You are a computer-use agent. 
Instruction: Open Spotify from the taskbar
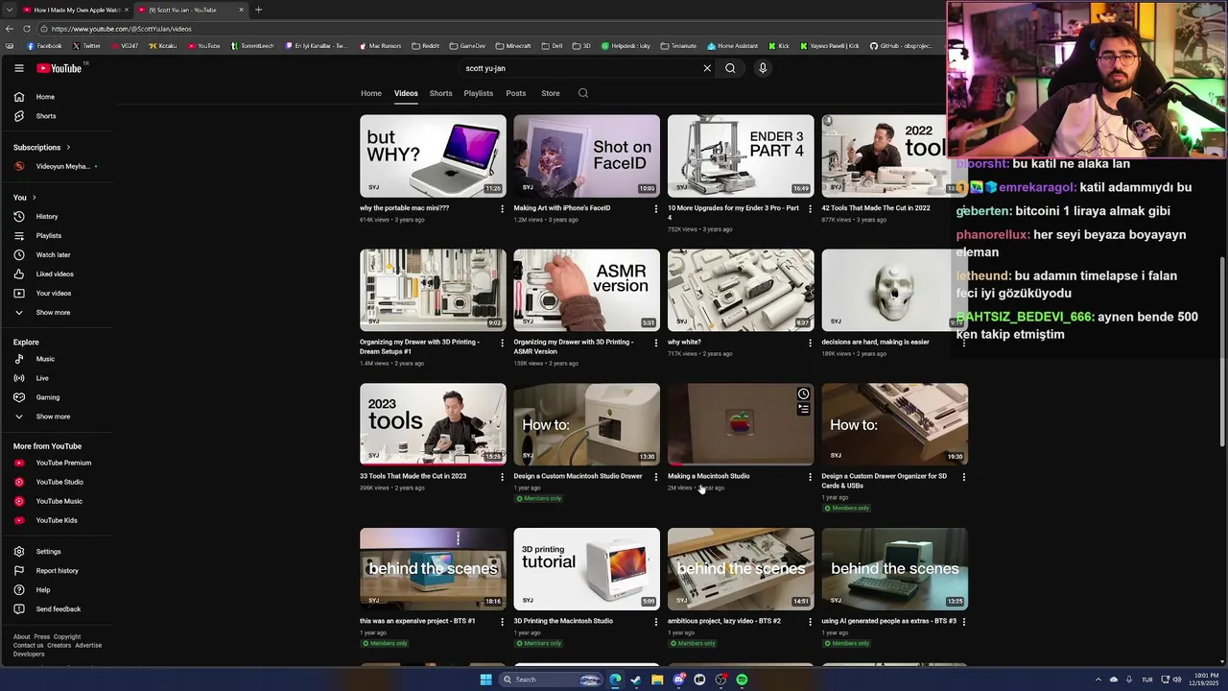[742, 679]
